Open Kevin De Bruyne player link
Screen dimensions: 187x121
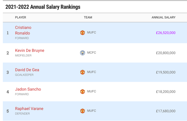30,51
